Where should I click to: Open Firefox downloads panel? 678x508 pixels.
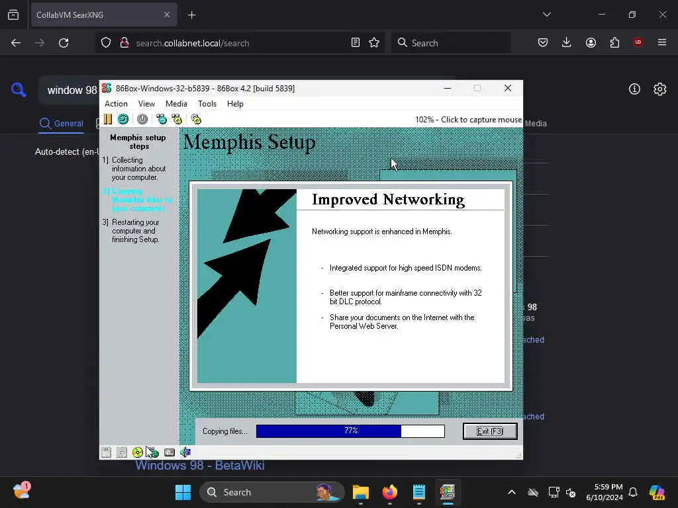(x=567, y=42)
